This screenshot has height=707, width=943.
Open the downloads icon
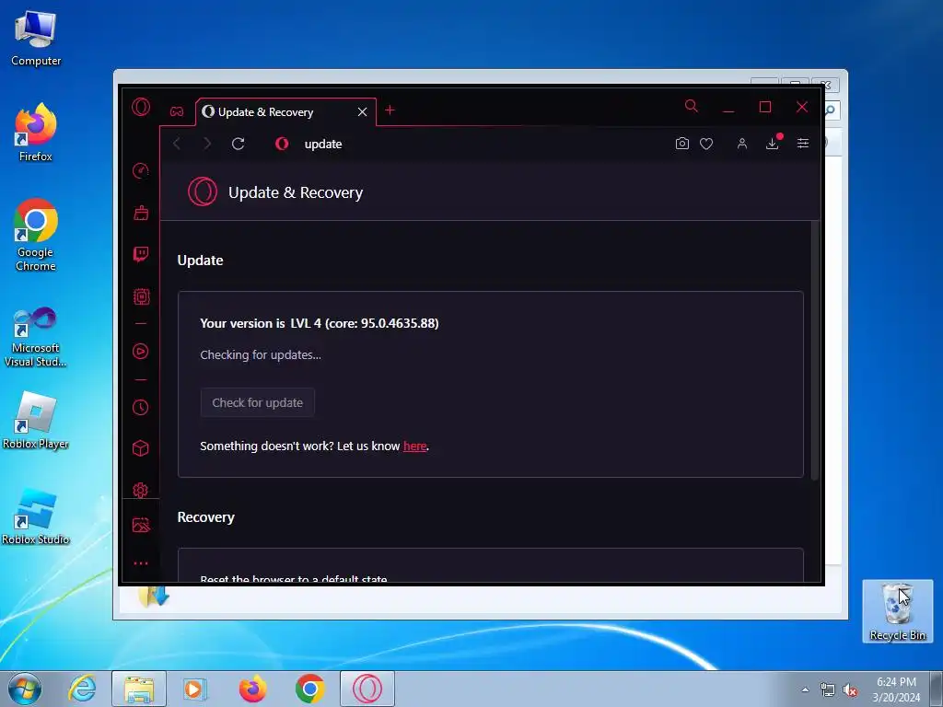(x=773, y=143)
